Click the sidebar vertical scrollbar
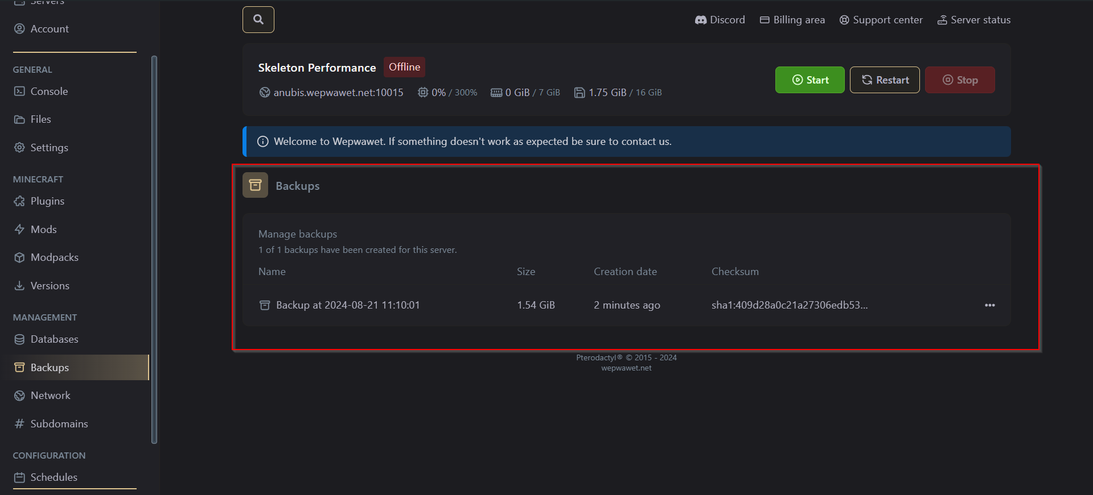This screenshot has width=1093, height=495. (x=154, y=249)
